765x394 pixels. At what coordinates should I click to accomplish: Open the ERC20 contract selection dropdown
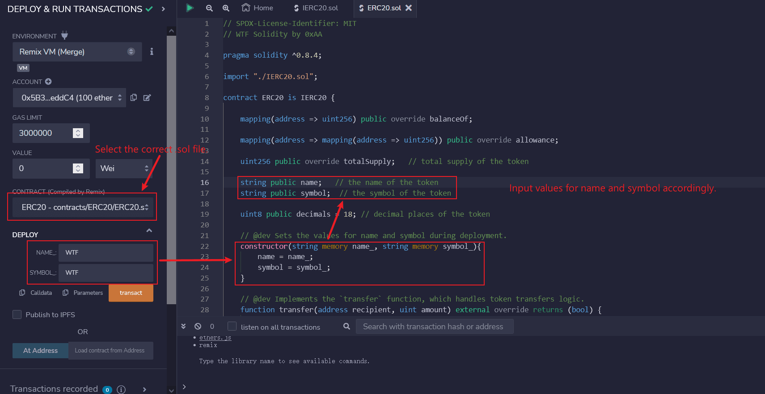(82, 207)
